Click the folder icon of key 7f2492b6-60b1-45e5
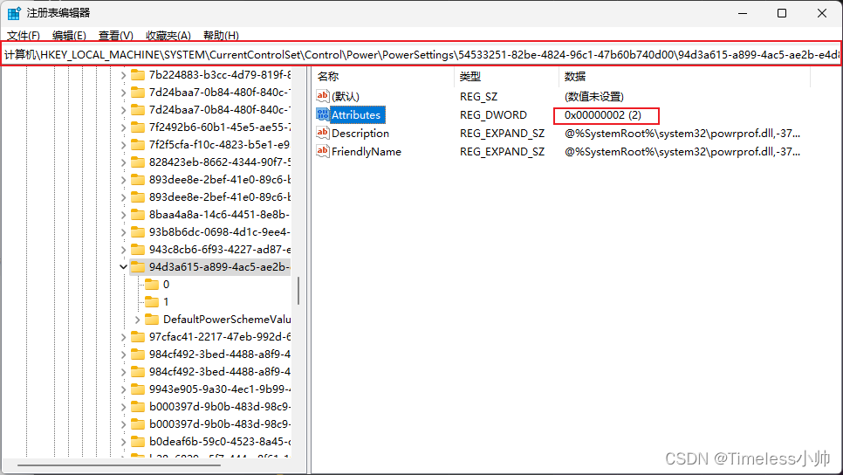This screenshot has width=843, height=475. pos(138,127)
